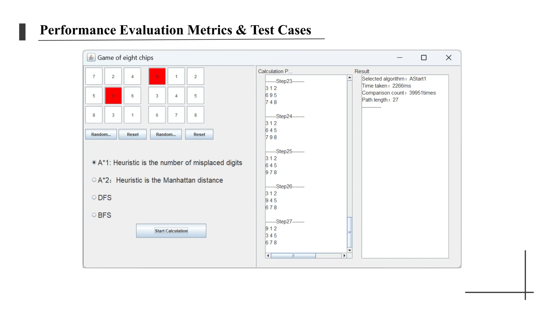Click tile 7 in the left puzzle grid

coord(94,76)
